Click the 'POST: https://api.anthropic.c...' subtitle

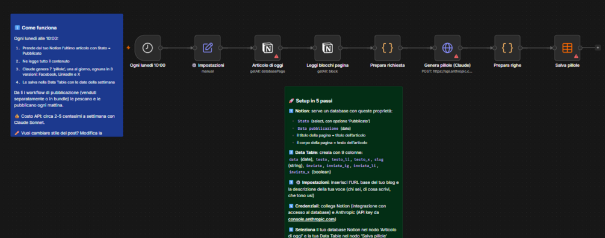447,72
